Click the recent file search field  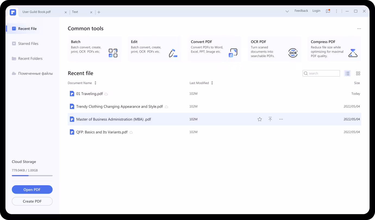click(x=323, y=73)
